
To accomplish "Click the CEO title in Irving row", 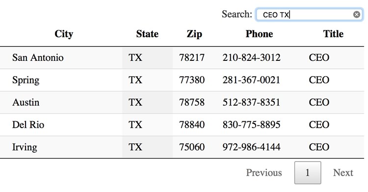I will click(319, 147).
